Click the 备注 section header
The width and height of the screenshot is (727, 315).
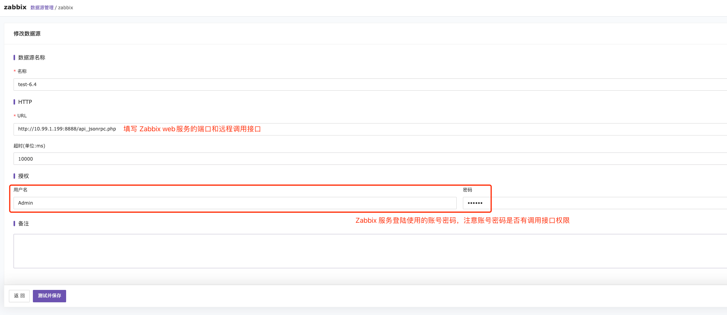pyautogui.click(x=24, y=224)
